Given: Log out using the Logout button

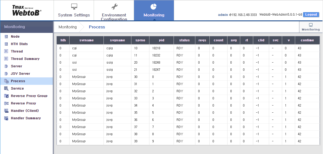Looking at the screenshot, I should click(x=311, y=15).
